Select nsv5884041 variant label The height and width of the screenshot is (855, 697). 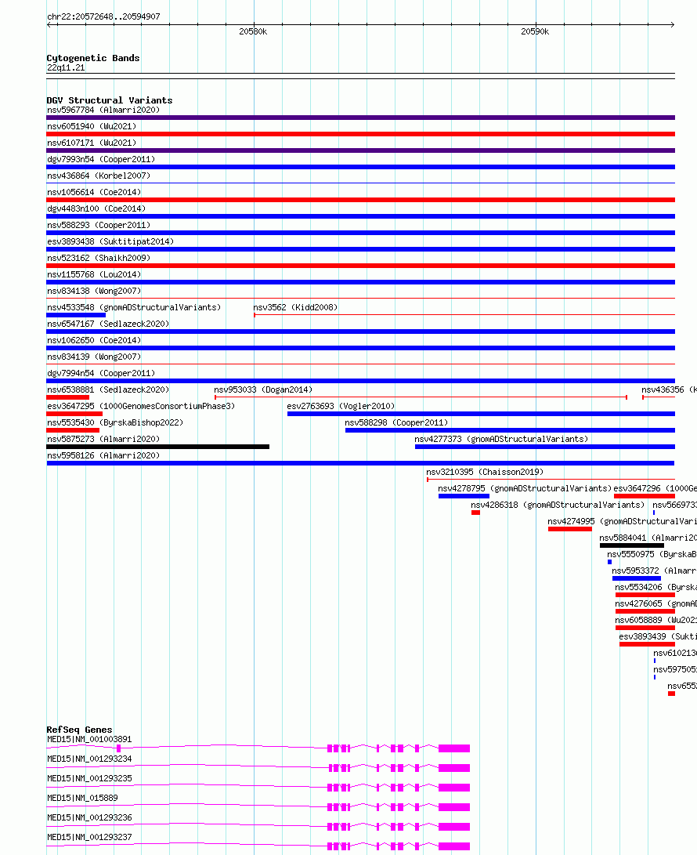coord(648,538)
